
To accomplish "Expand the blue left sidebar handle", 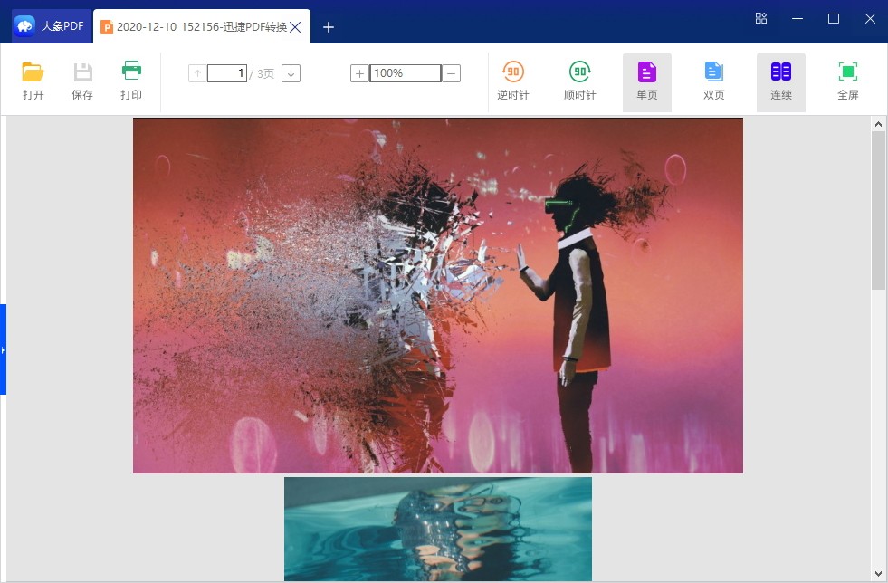I will point(3,349).
